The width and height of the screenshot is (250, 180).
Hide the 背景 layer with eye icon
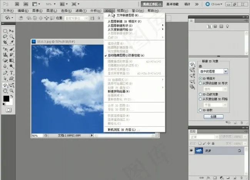click(191, 151)
